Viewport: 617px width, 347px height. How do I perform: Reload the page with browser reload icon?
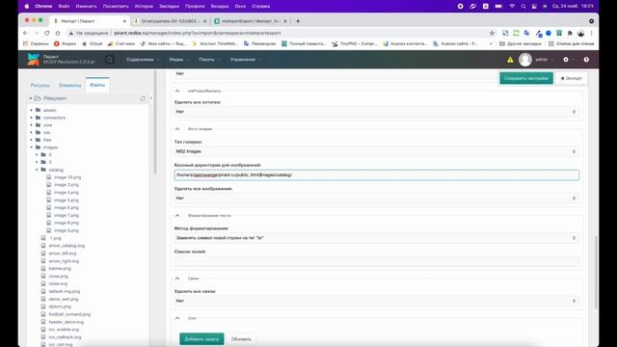[x=47, y=33]
